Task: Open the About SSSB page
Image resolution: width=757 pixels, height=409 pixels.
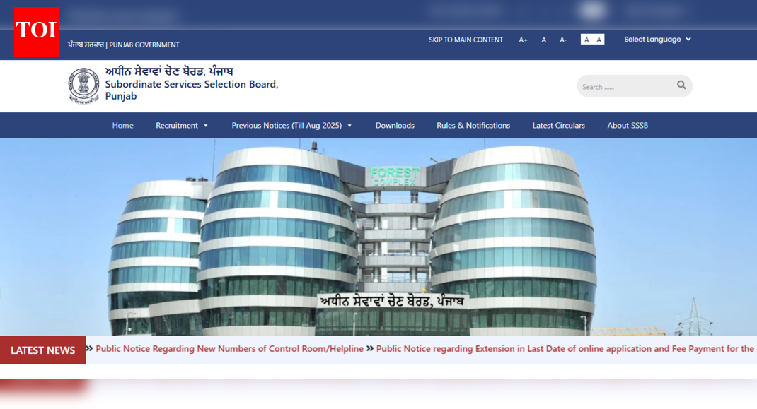Action: click(627, 125)
